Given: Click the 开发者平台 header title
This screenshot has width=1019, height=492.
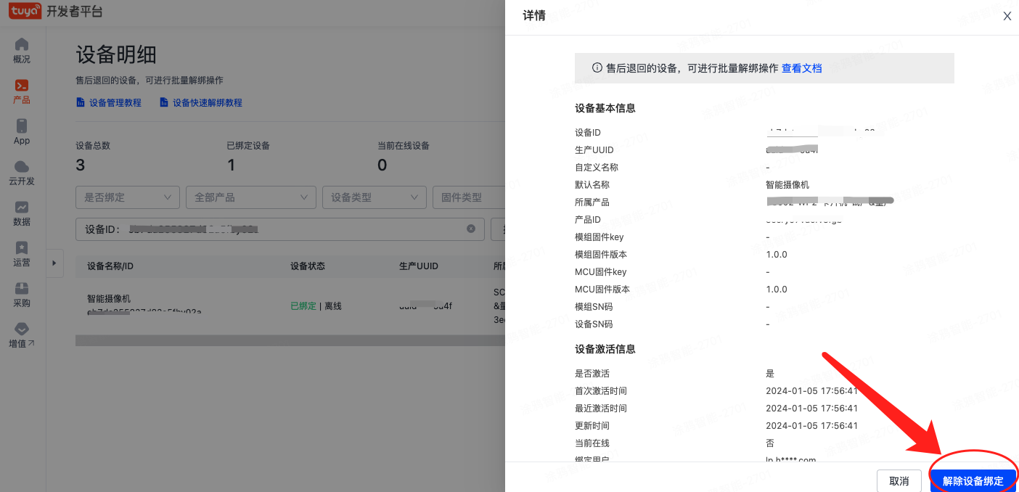Looking at the screenshot, I should coord(75,12).
